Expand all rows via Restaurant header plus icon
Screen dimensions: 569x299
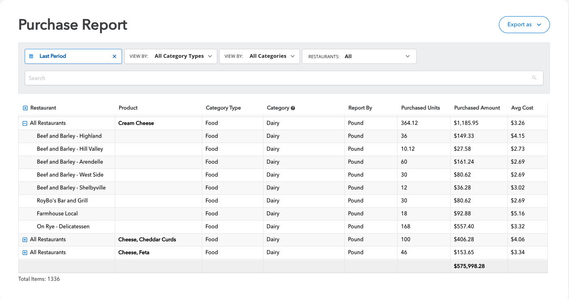coord(25,108)
